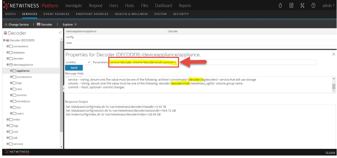Screen dimensions: 337x158
Task: Click the Decoder service button in toolbar
Action: pos(44,25)
